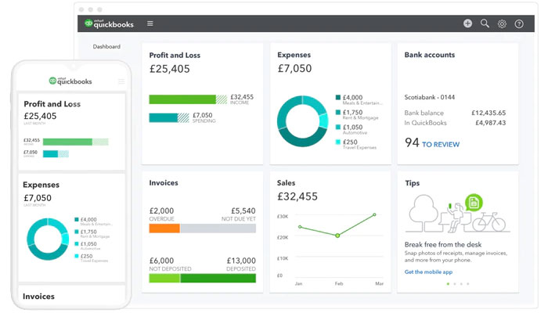Image resolution: width=548 pixels, height=313 pixels.
Task: Click the Profit and Loss card title
Action: point(175,56)
